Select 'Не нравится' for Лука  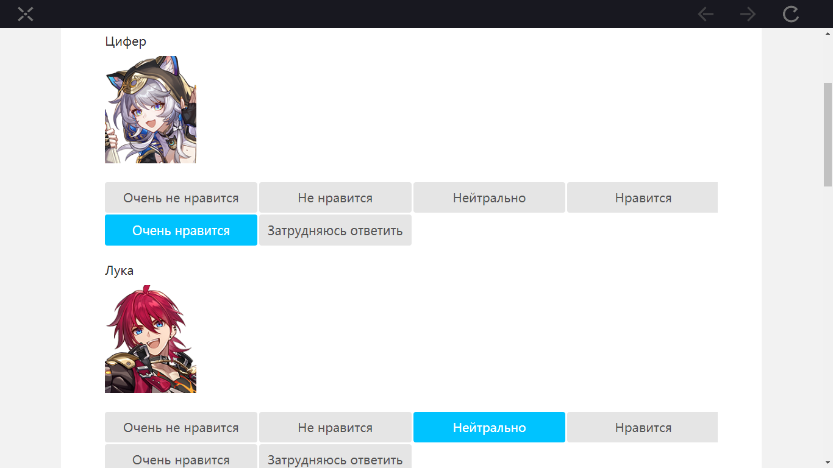tap(335, 427)
